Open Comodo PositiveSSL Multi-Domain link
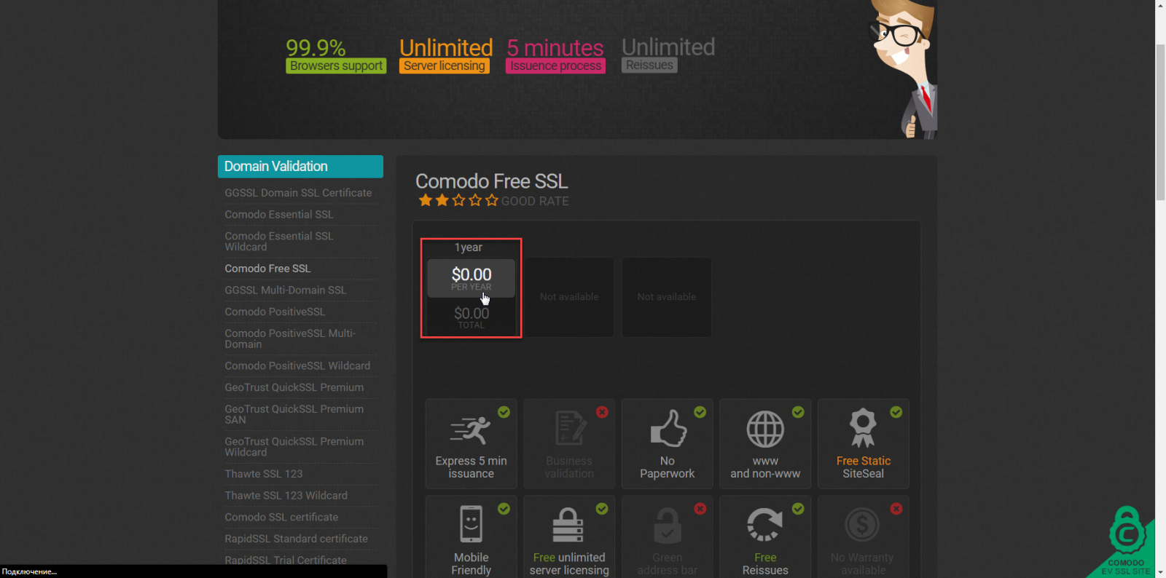Screen dimensions: 1166x578 pyautogui.click(x=290, y=339)
